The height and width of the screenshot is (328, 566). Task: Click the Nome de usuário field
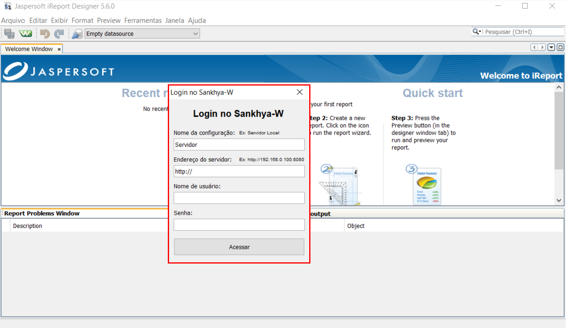point(239,198)
